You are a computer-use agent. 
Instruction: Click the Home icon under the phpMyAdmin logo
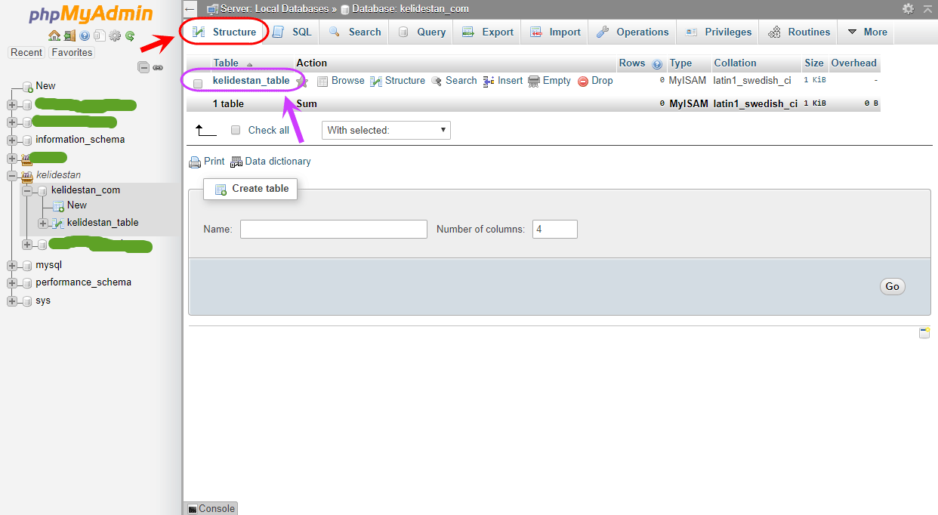pos(54,35)
